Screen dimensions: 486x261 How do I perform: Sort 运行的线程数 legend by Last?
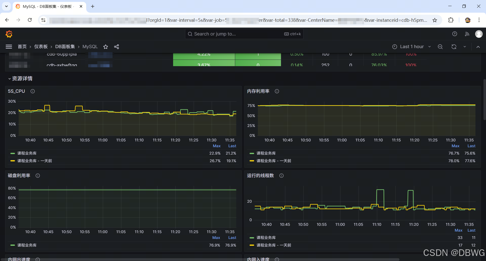point(471,230)
